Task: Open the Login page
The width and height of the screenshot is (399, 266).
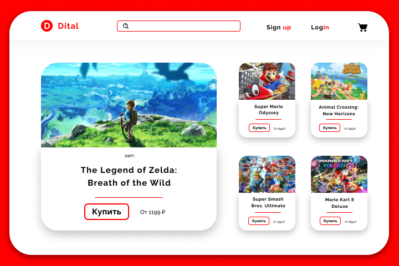Action: click(x=320, y=27)
